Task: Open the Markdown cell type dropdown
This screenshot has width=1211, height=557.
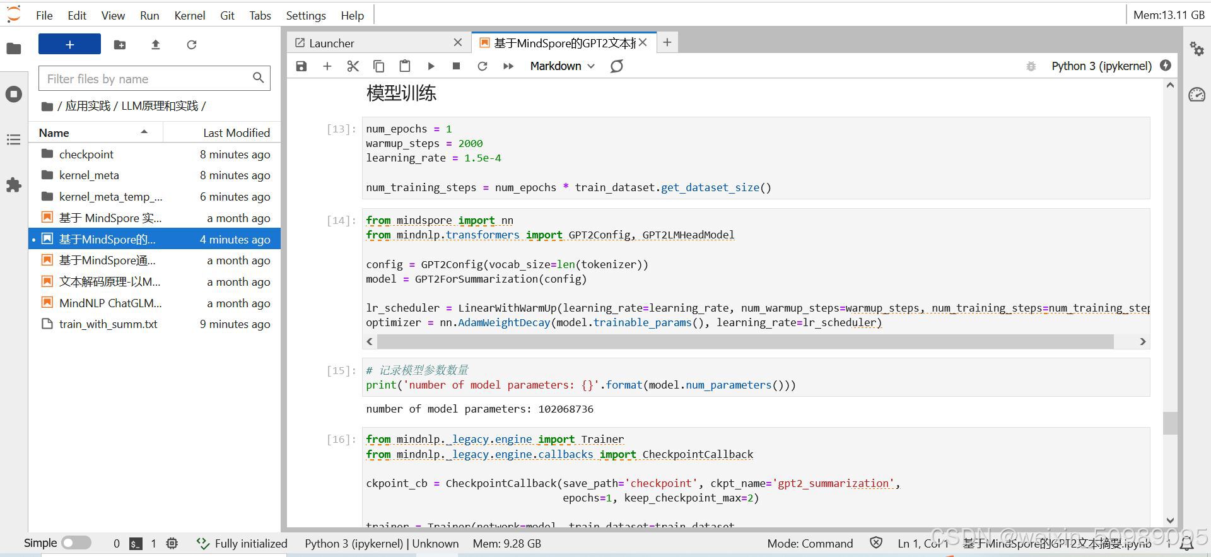Action: 562,66
